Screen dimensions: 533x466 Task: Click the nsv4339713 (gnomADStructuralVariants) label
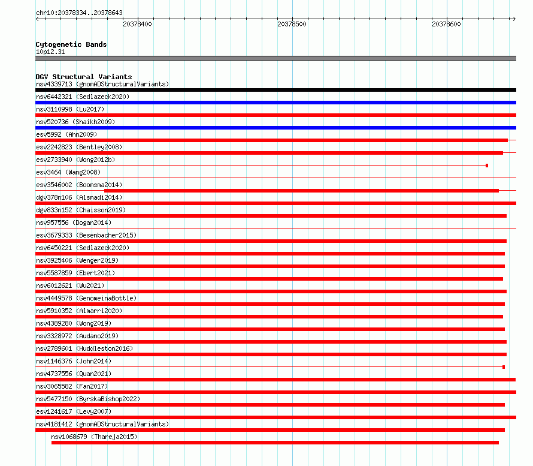(102, 84)
